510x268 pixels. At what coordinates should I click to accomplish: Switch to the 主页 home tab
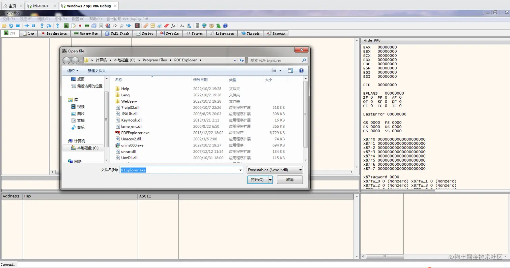pos(12,6)
